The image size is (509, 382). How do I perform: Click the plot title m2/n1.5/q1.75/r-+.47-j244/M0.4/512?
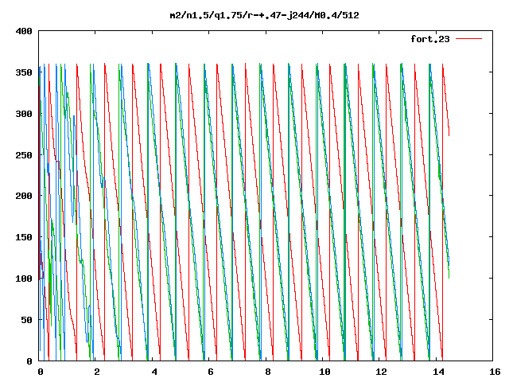[x=265, y=16]
